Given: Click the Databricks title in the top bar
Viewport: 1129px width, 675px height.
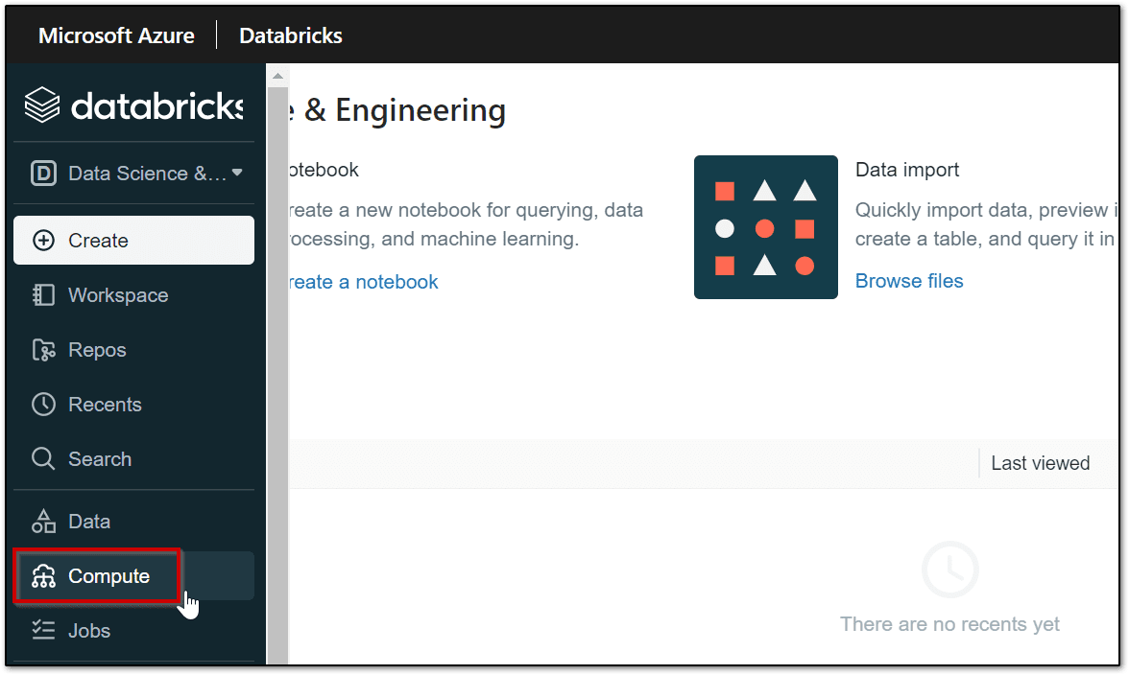Looking at the screenshot, I should (x=290, y=35).
